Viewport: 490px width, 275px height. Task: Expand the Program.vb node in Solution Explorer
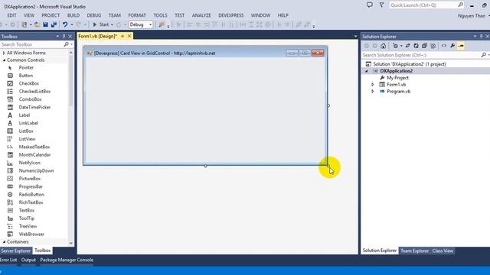pos(373,92)
